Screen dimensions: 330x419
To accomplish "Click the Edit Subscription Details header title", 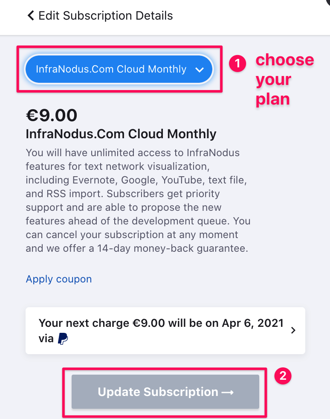I will tap(106, 15).
